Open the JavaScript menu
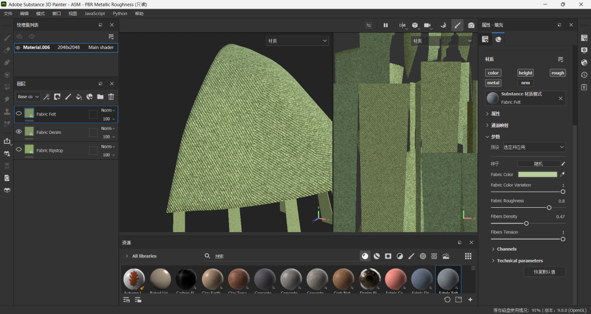 (95, 14)
